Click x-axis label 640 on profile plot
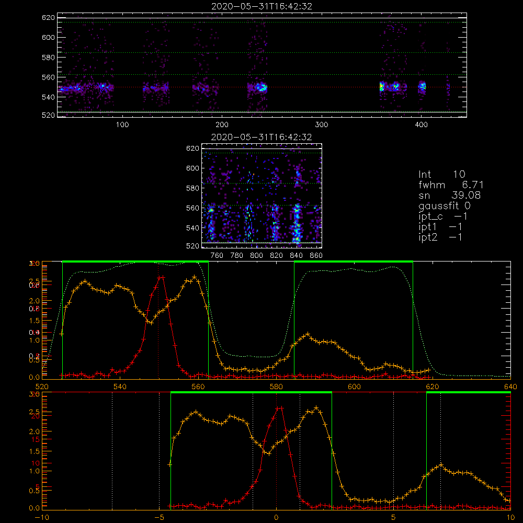523x523 pixels. (x=510, y=386)
